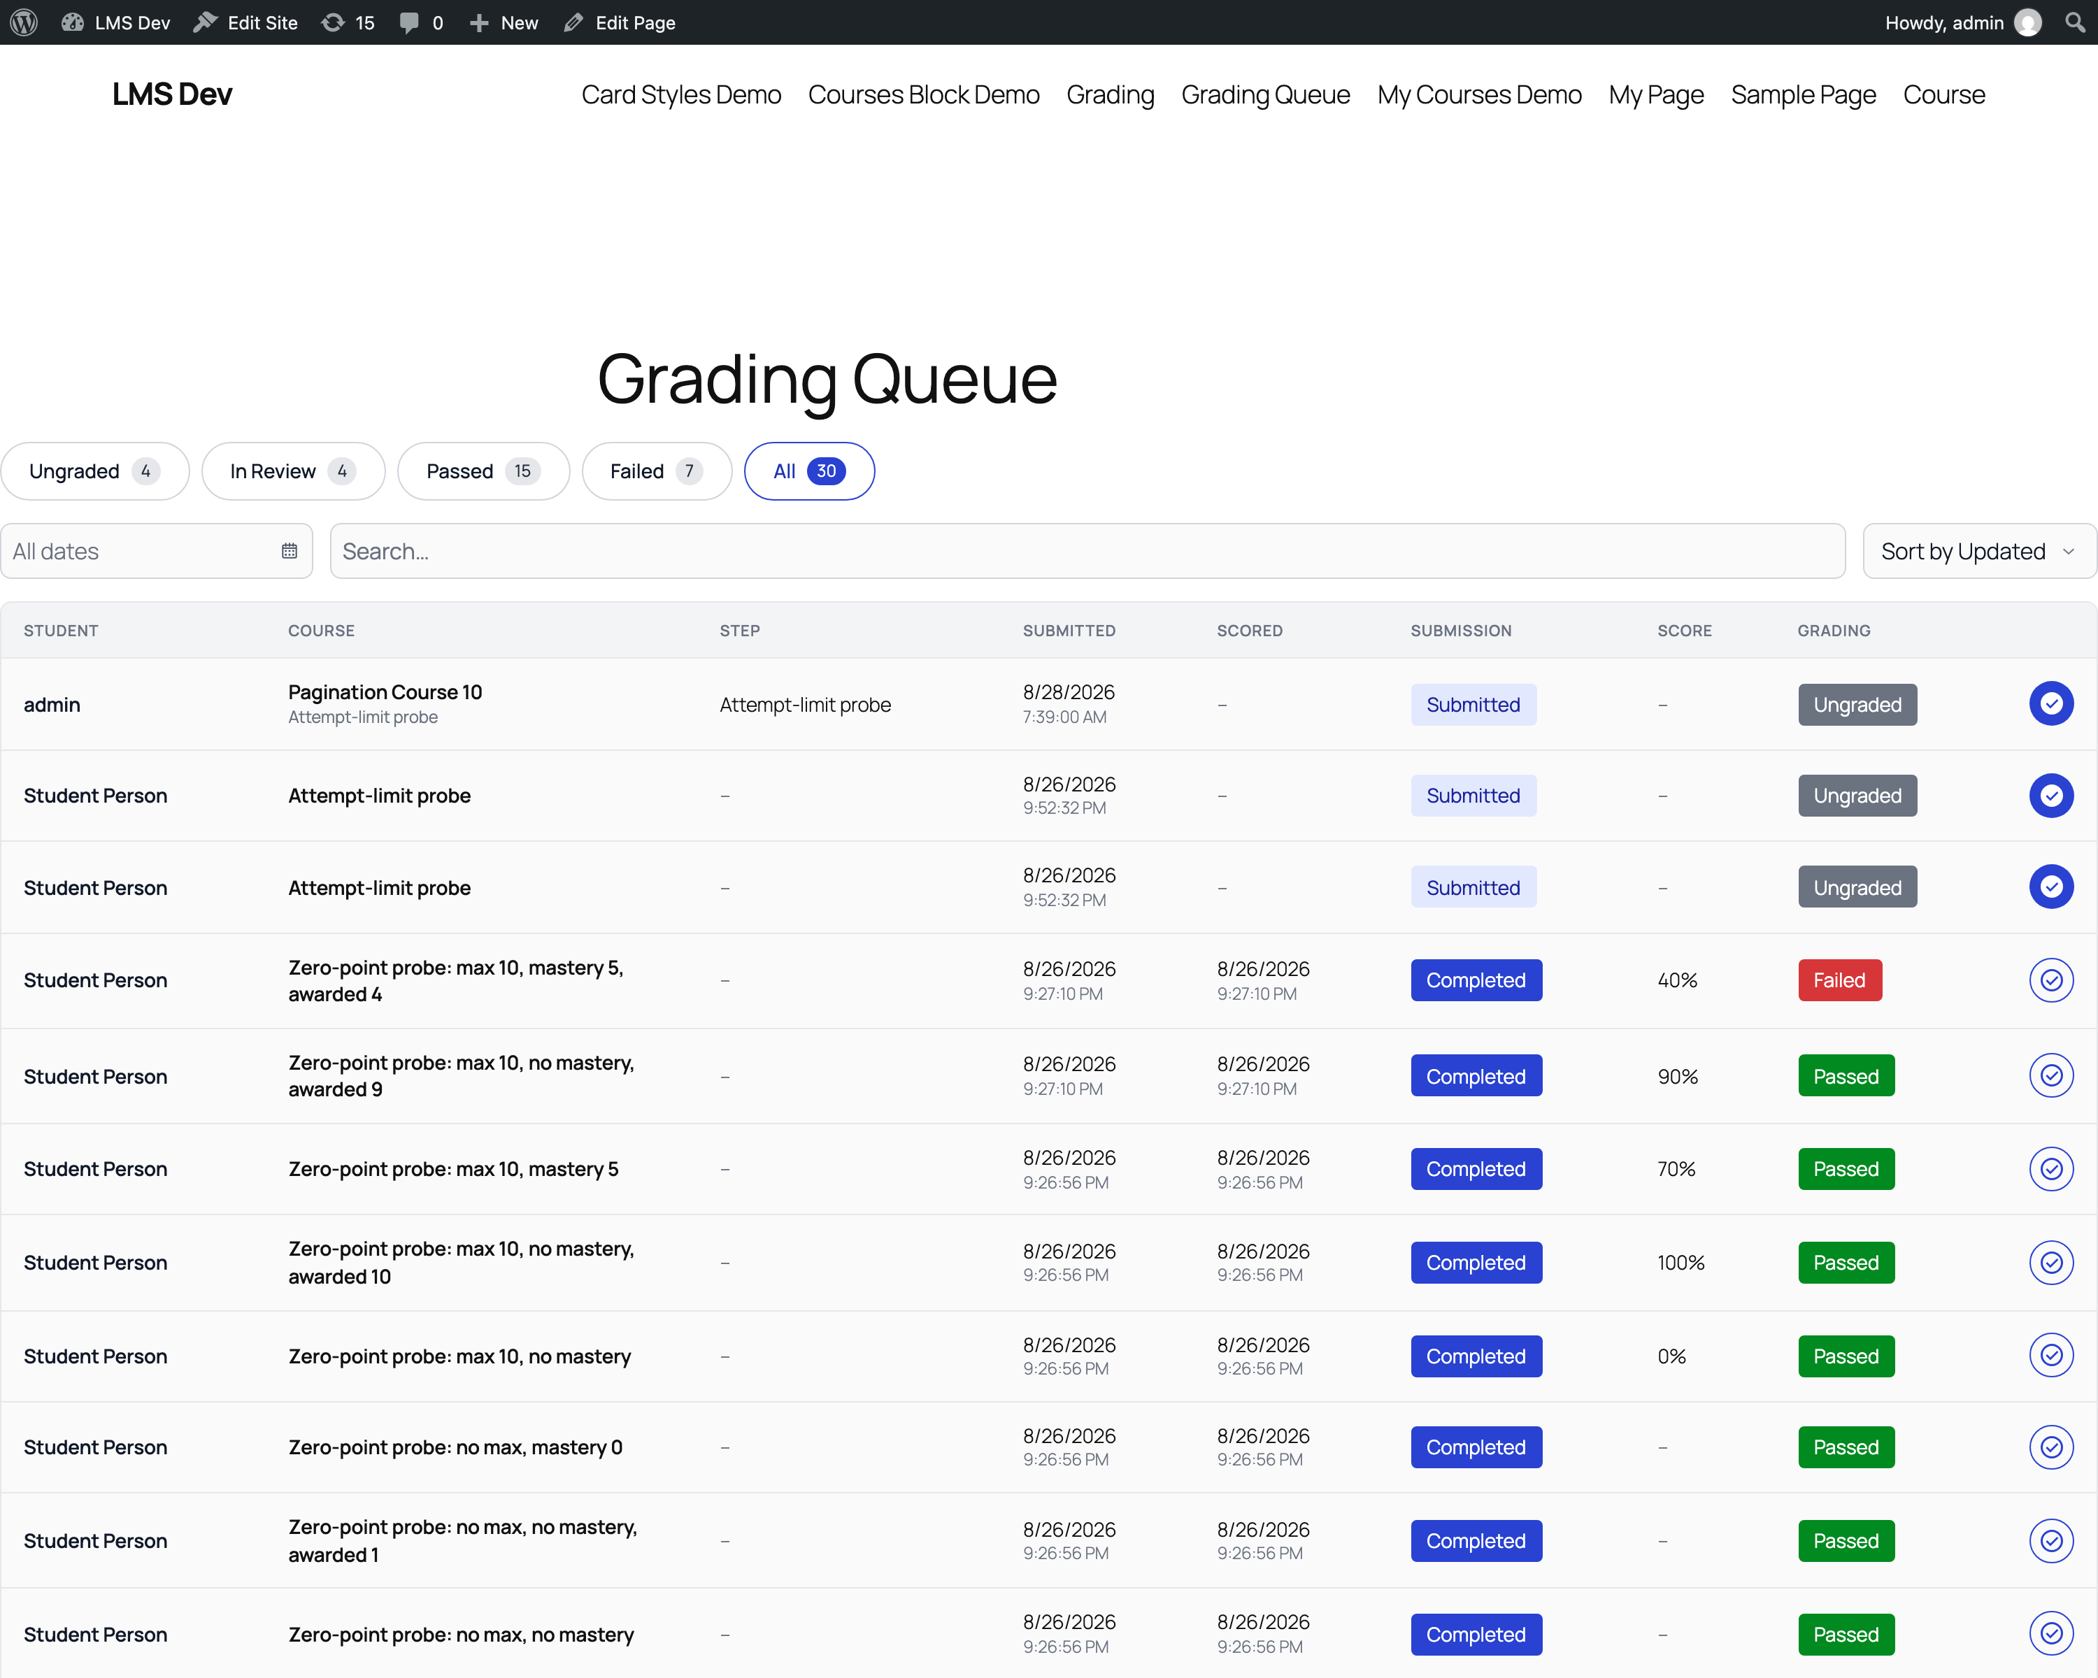Image resolution: width=2098 pixels, height=1678 pixels.
Task: Select the Failed filter tab
Action: (x=657, y=471)
